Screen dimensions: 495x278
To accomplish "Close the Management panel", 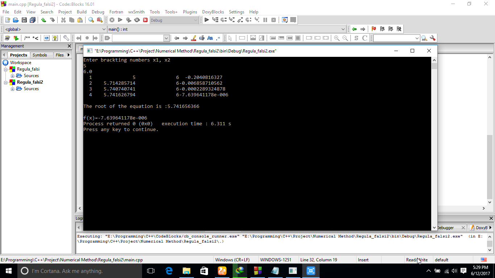I will click(x=70, y=46).
